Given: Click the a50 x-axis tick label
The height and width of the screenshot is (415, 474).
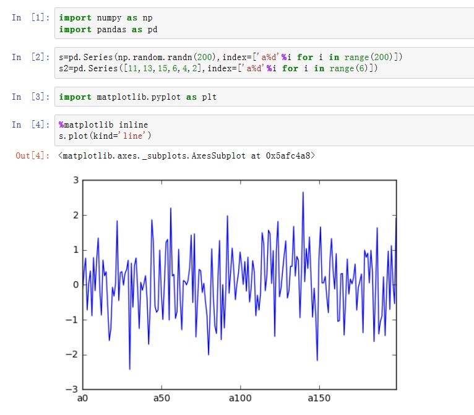Looking at the screenshot, I should 161,398.
